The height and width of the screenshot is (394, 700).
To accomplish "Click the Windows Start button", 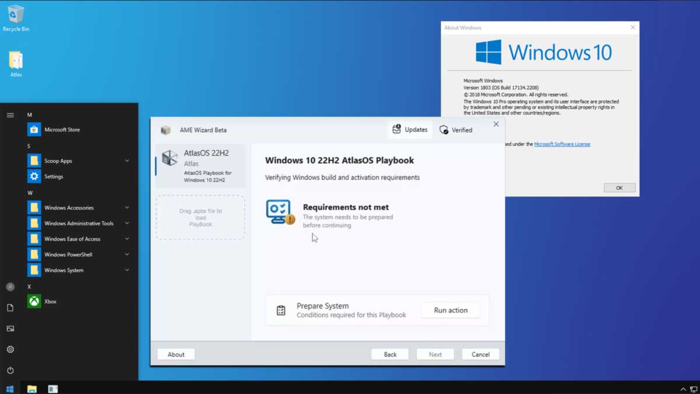I will (10, 388).
